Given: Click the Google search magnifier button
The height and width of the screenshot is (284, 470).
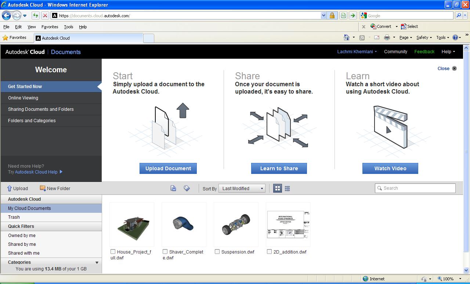Looking at the screenshot, I should (x=458, y=15).
